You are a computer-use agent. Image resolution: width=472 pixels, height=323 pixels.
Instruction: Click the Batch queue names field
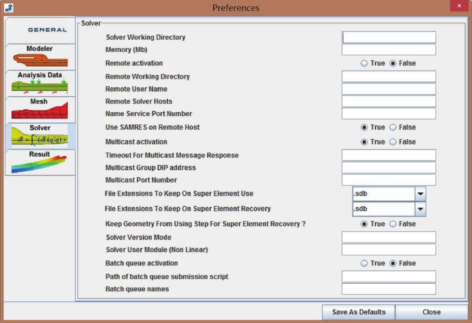[x=389, y=289]
